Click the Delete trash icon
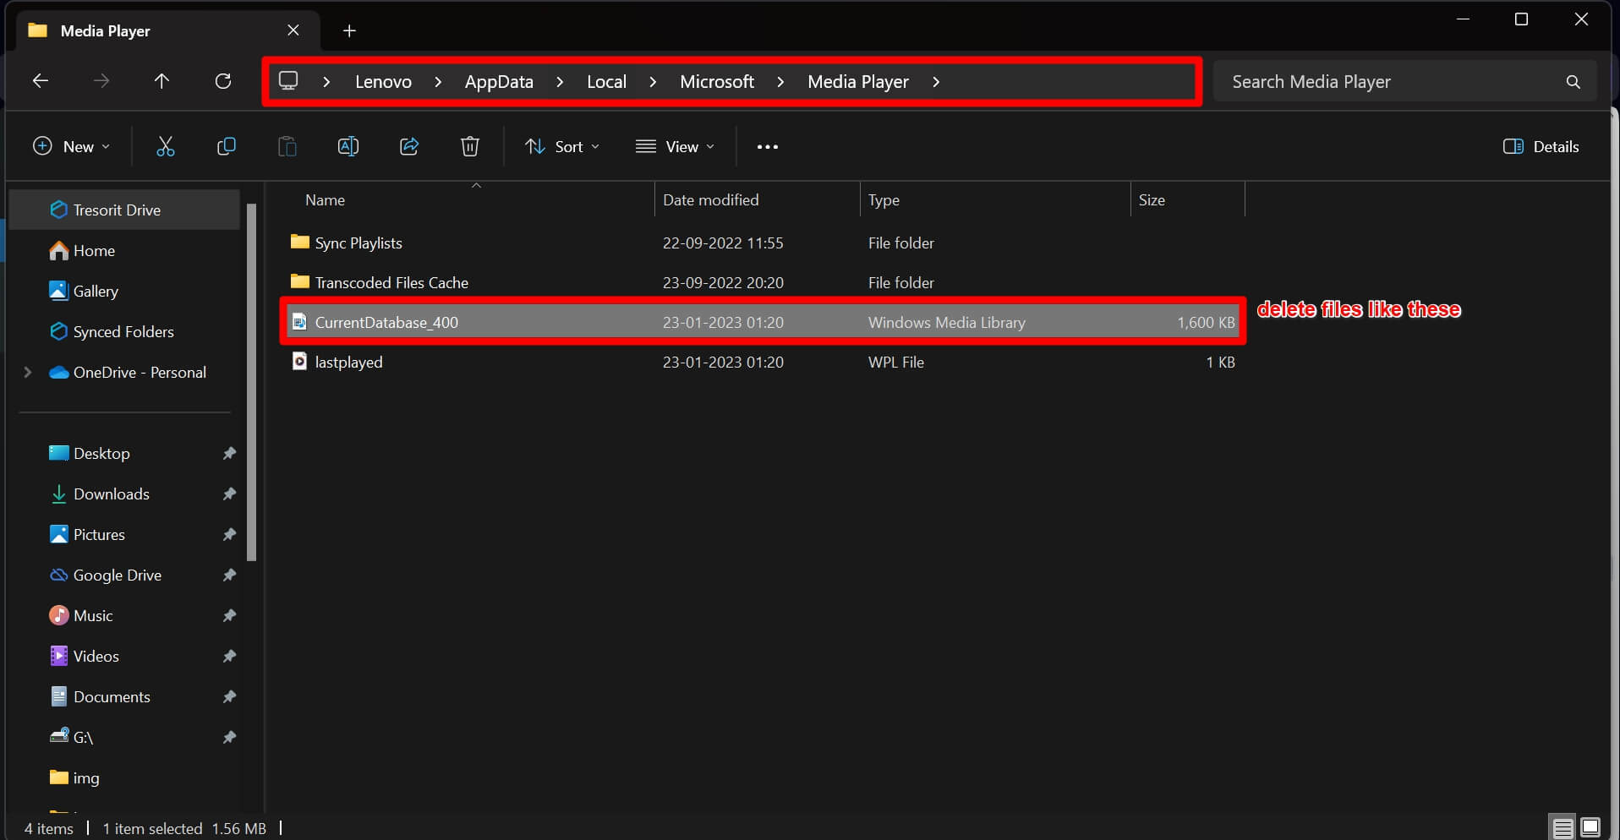 click(x=470, y=146)
